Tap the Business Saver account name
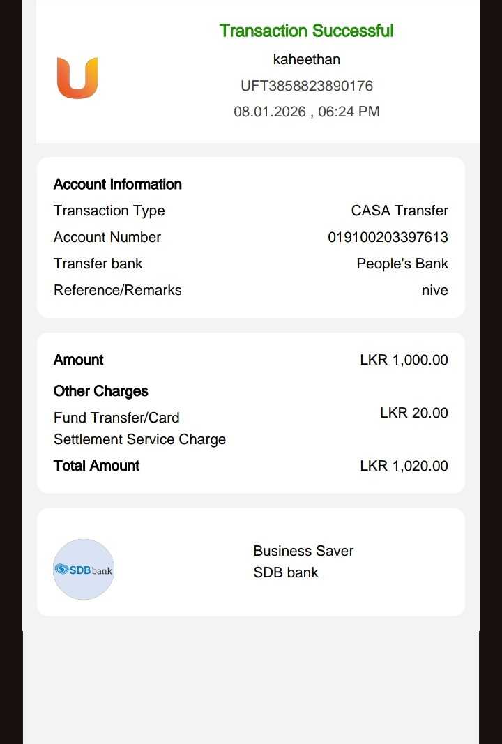The image size is (502, 744). point(303,551)
